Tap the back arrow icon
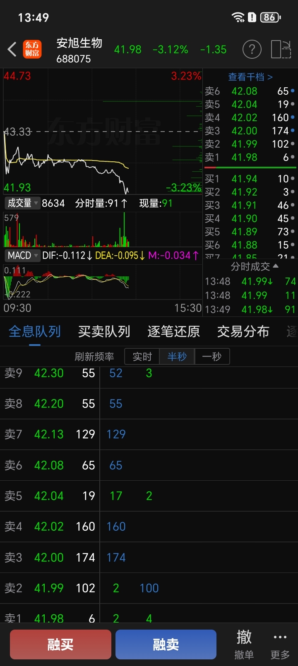This screenshot has height=666, width=298. pyautogui.click(x=12, y=50)
